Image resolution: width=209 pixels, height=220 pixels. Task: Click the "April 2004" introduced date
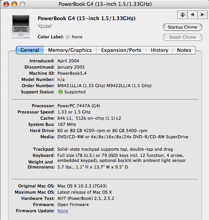[x=68, y=61]
